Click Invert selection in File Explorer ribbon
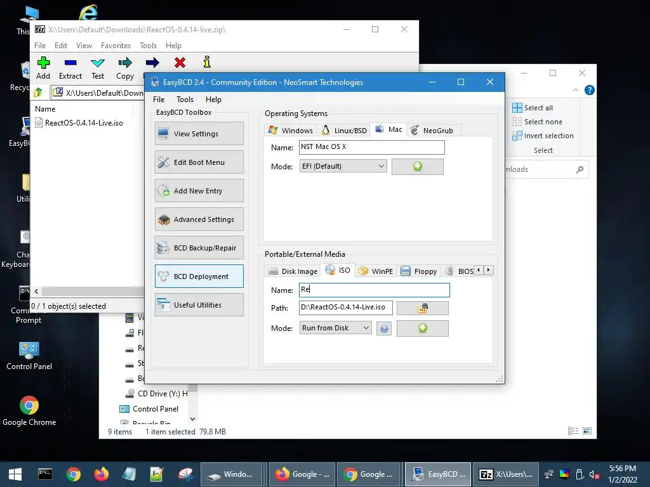Image resolution: width=650 pixels, height=487 pixels. tap(543, 136)
